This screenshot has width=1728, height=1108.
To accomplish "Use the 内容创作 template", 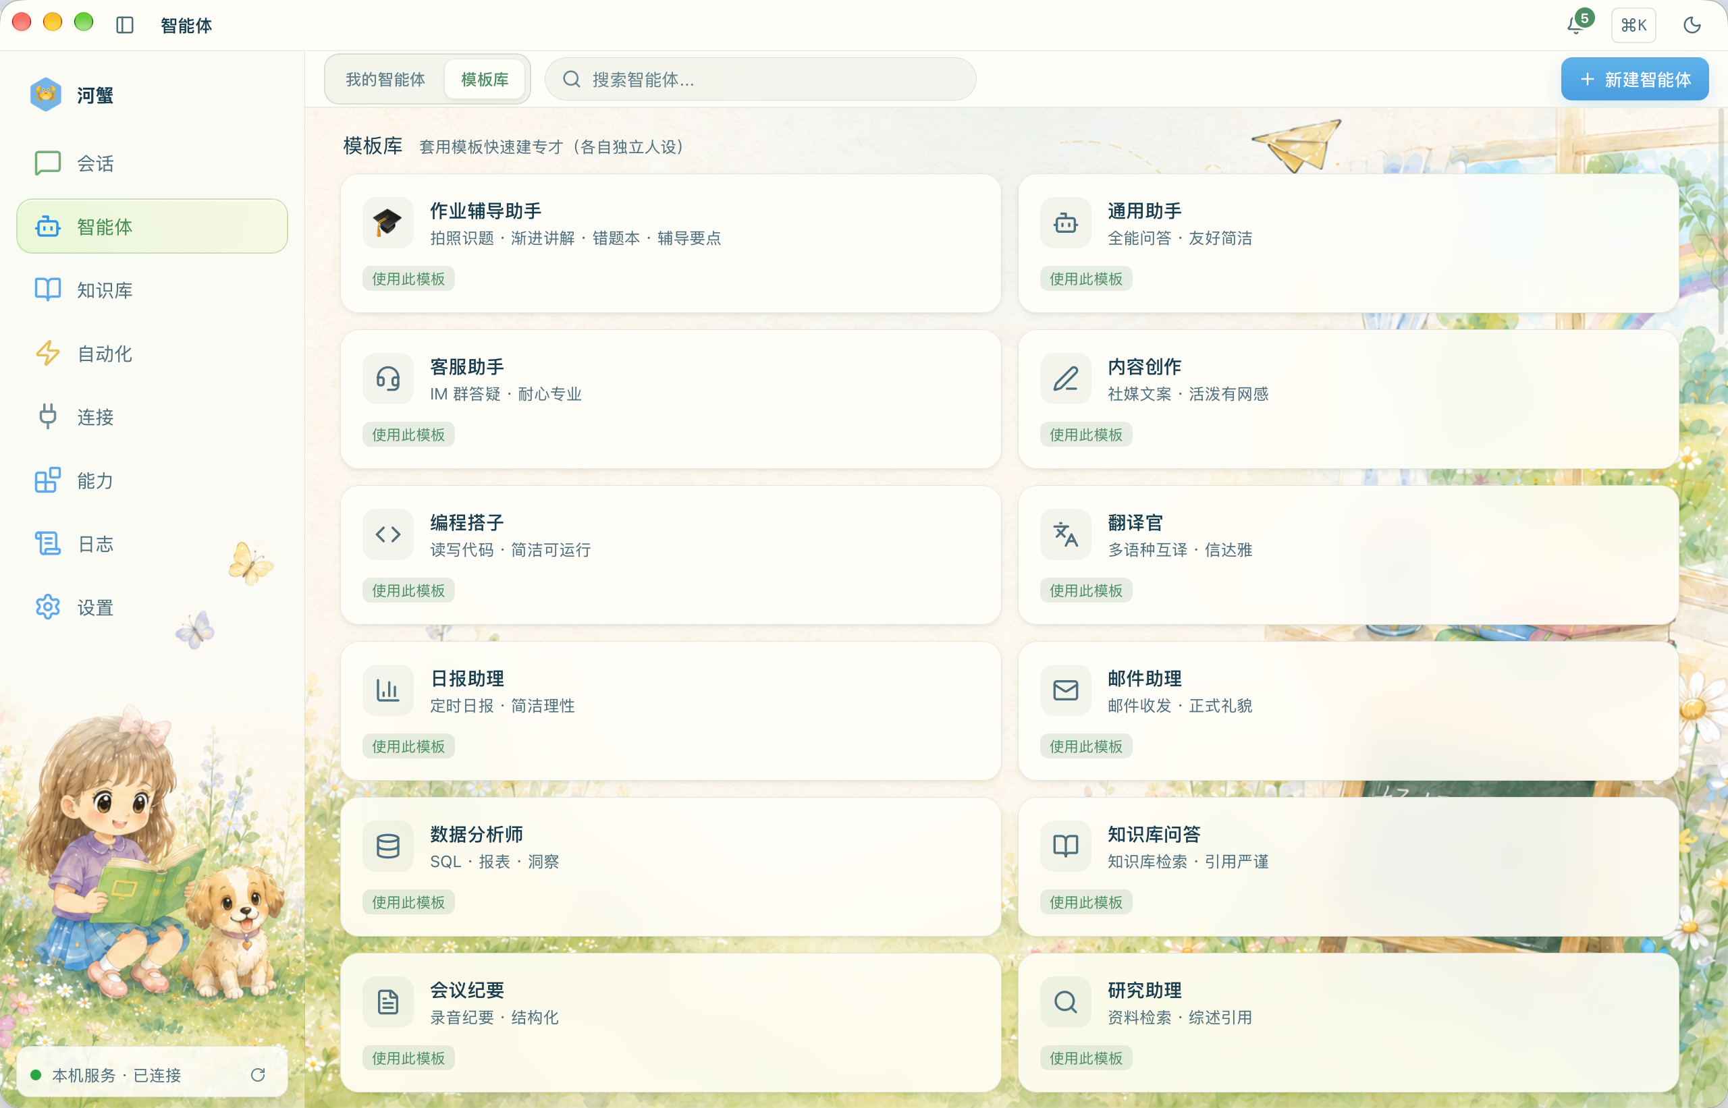I will [x=1085, y=435].
